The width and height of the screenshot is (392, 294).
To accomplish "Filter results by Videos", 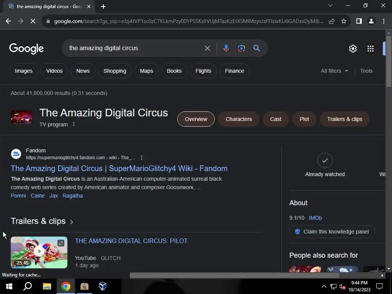I will [54, 71].
